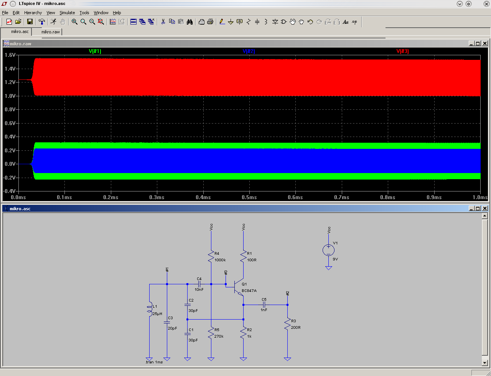The height and width of the screenshot is (376, 491).
Task: Select the Drag hand tool
Action: coord(302,22)
